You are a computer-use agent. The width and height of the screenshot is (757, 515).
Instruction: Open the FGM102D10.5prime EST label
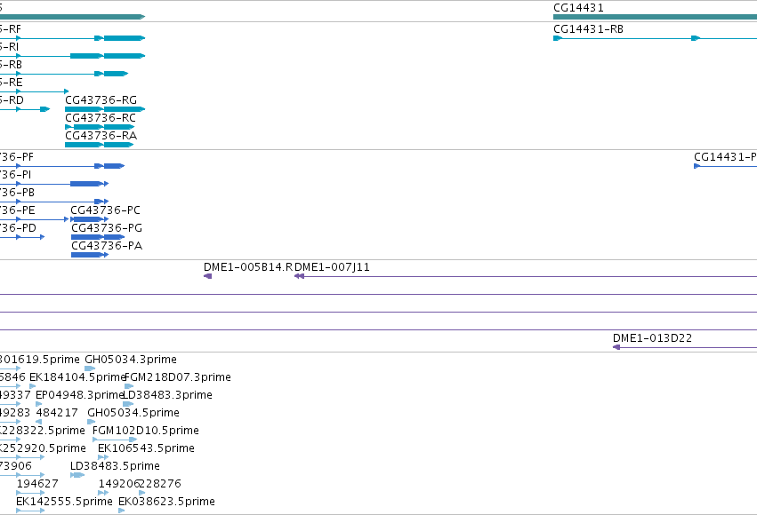pyautogui.click(x=146, y=431)
